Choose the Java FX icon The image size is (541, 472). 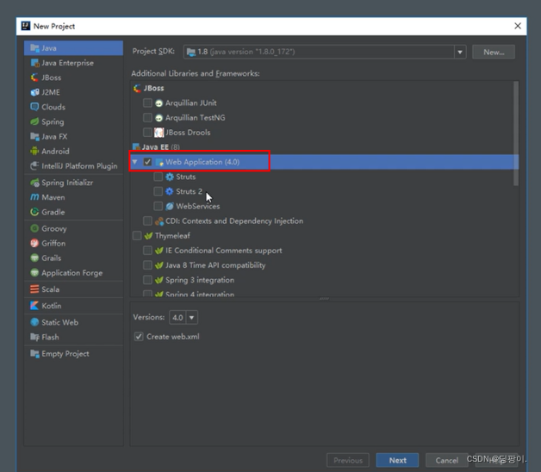(34, 137)
